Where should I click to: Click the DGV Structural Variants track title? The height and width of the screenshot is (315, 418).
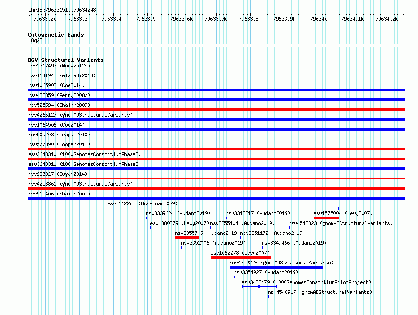tap(66, 60)
